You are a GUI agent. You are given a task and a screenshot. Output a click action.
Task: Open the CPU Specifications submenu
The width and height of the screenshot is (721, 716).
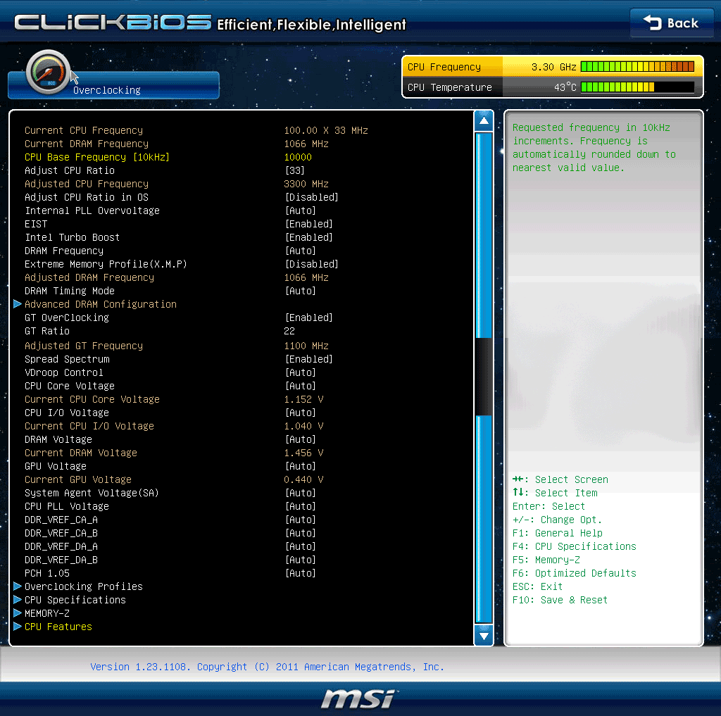pos(75,600)
